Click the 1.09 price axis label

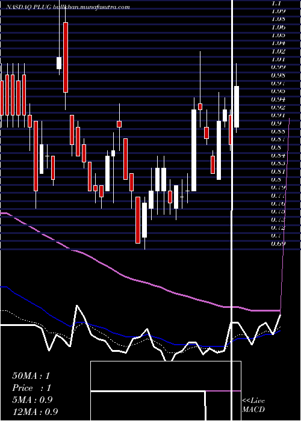pos(278,11)
